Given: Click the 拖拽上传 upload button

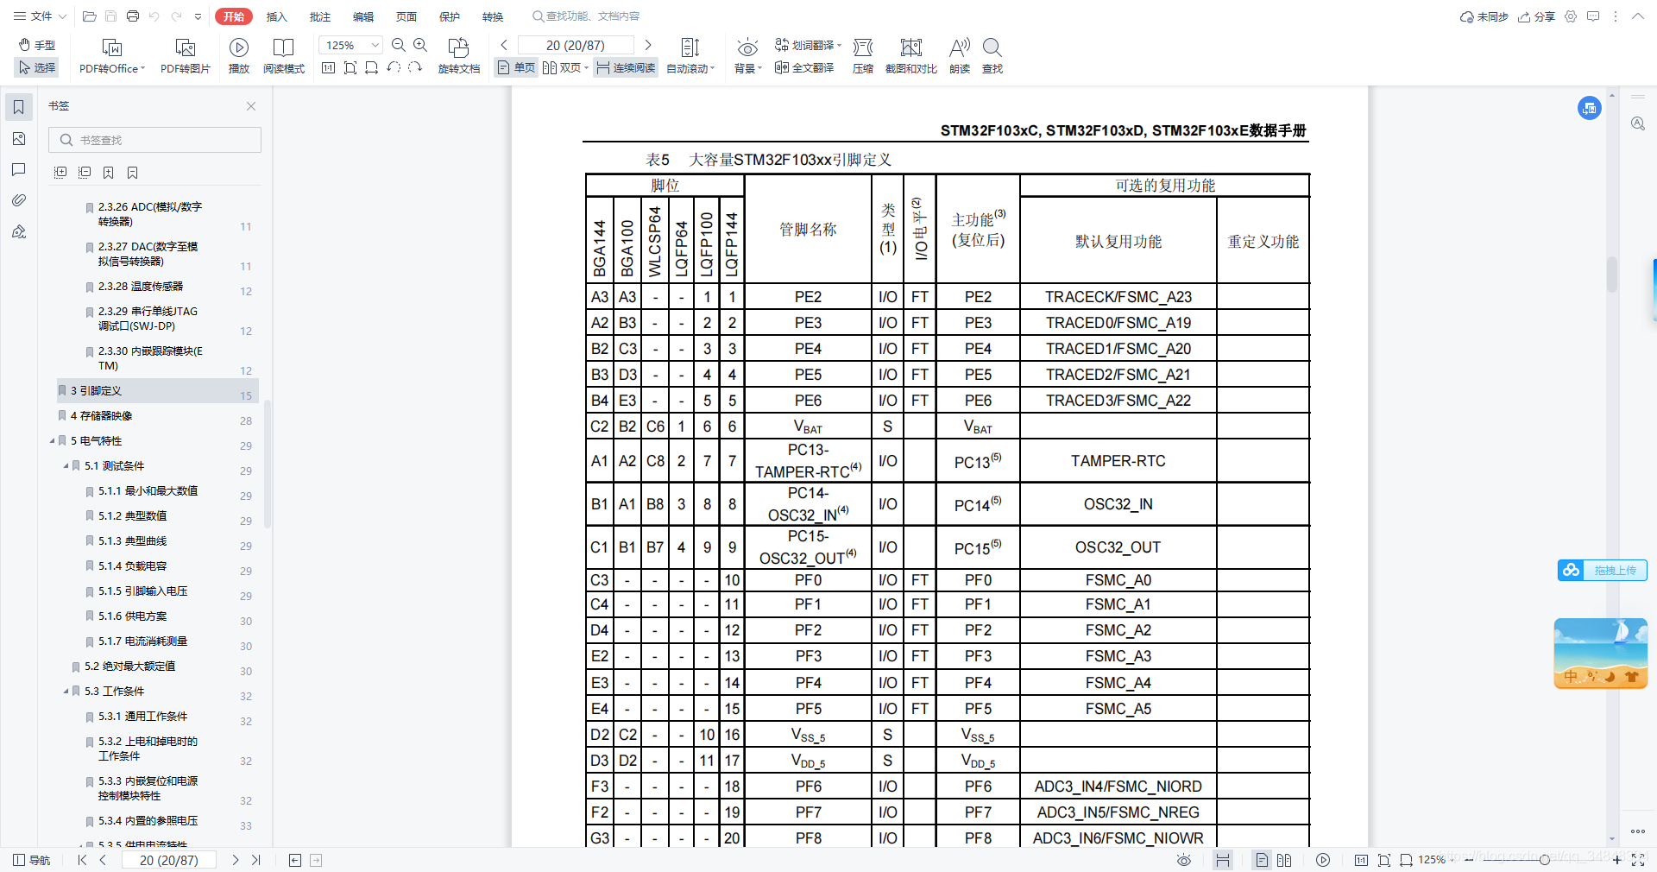Looking at the screenshot, I should click(x=1603, y=570).
